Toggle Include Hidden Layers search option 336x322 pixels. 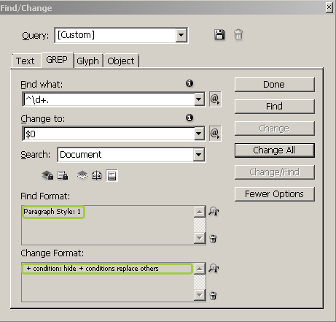coord(82,175)
